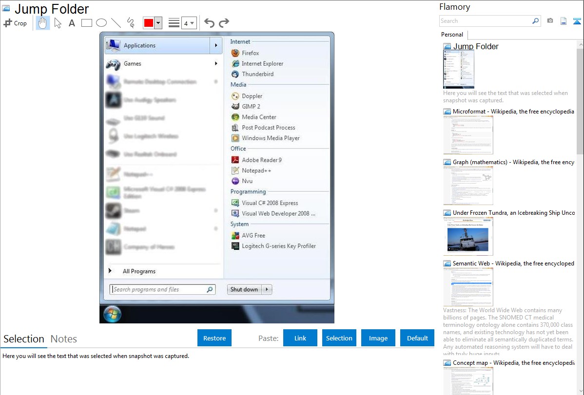Viewport: 584px width, 395px height.
Task: Click the Adobe Reader 9 icon
Action: [x=235, y=160]
